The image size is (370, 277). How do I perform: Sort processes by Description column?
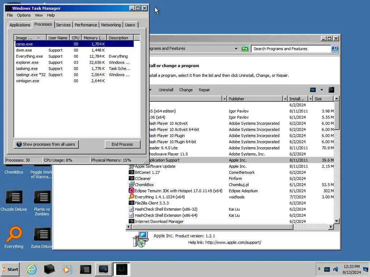(120, 38)
